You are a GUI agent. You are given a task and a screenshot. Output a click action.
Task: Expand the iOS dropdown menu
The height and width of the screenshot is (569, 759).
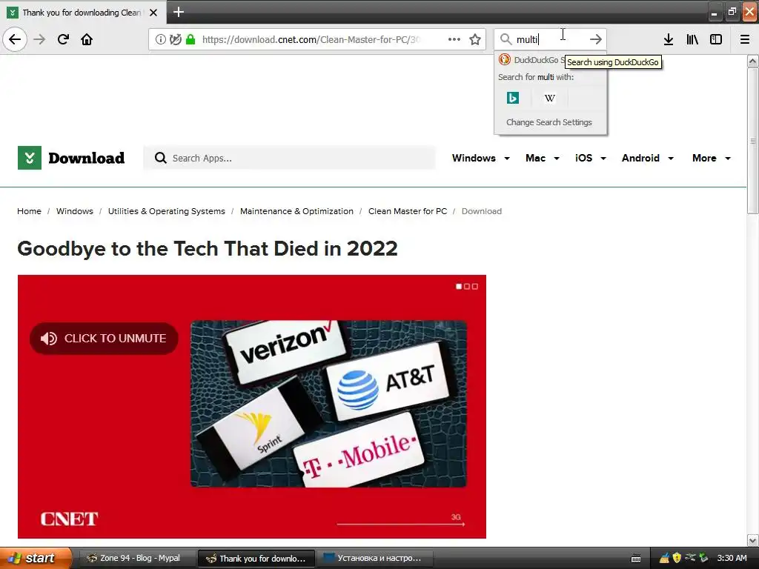click(x=591, y=159)
